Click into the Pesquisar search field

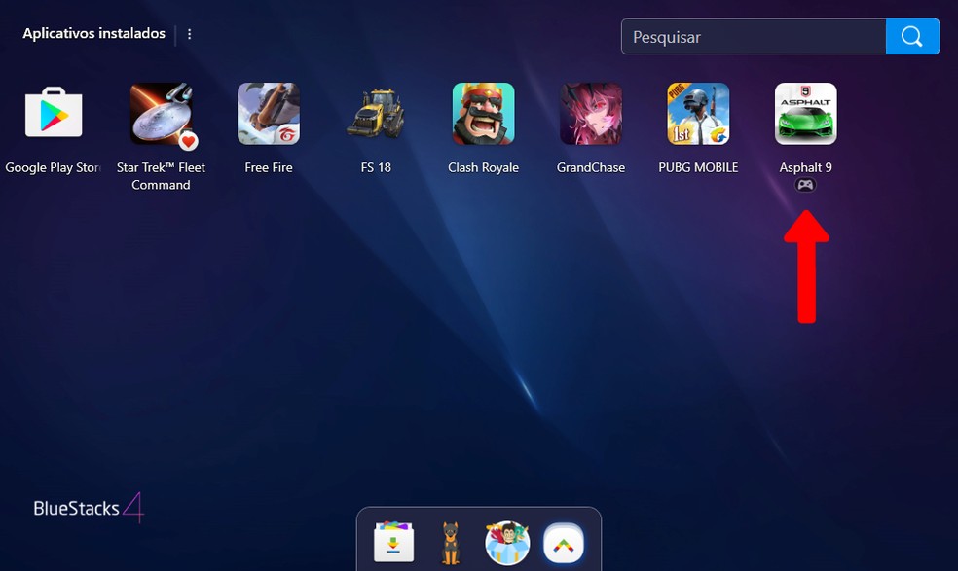[754, 37]
